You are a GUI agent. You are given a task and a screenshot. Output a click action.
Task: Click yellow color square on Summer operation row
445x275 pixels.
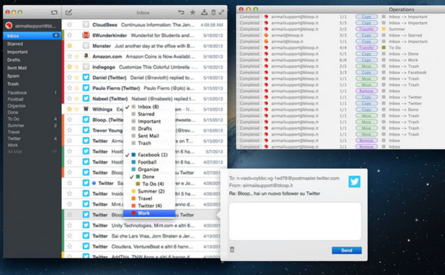(383, 29)
